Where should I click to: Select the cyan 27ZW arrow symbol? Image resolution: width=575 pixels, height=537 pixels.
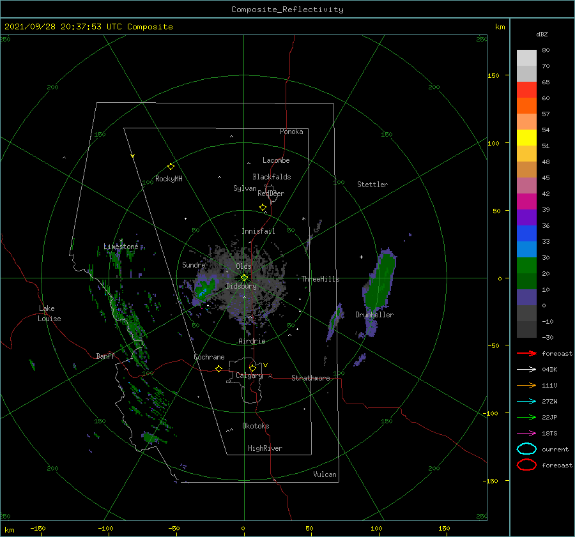tap(526, 402)
